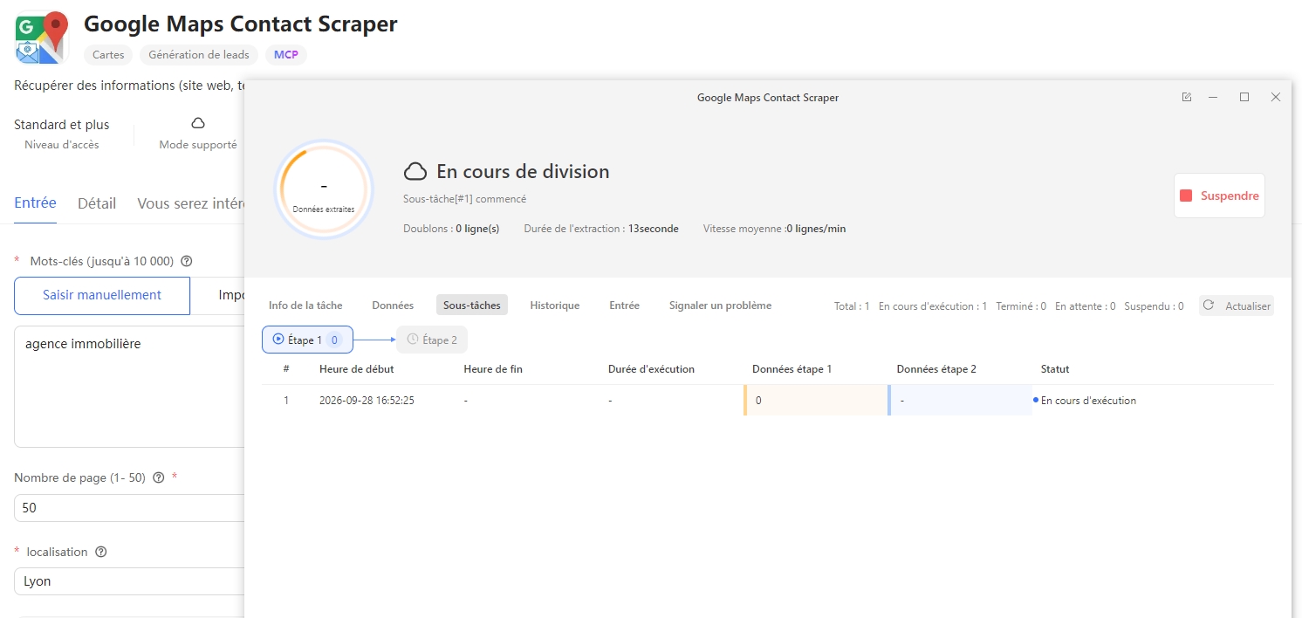Switch to the Détail tab
The image size is (1302, 618).
(97, 203)
